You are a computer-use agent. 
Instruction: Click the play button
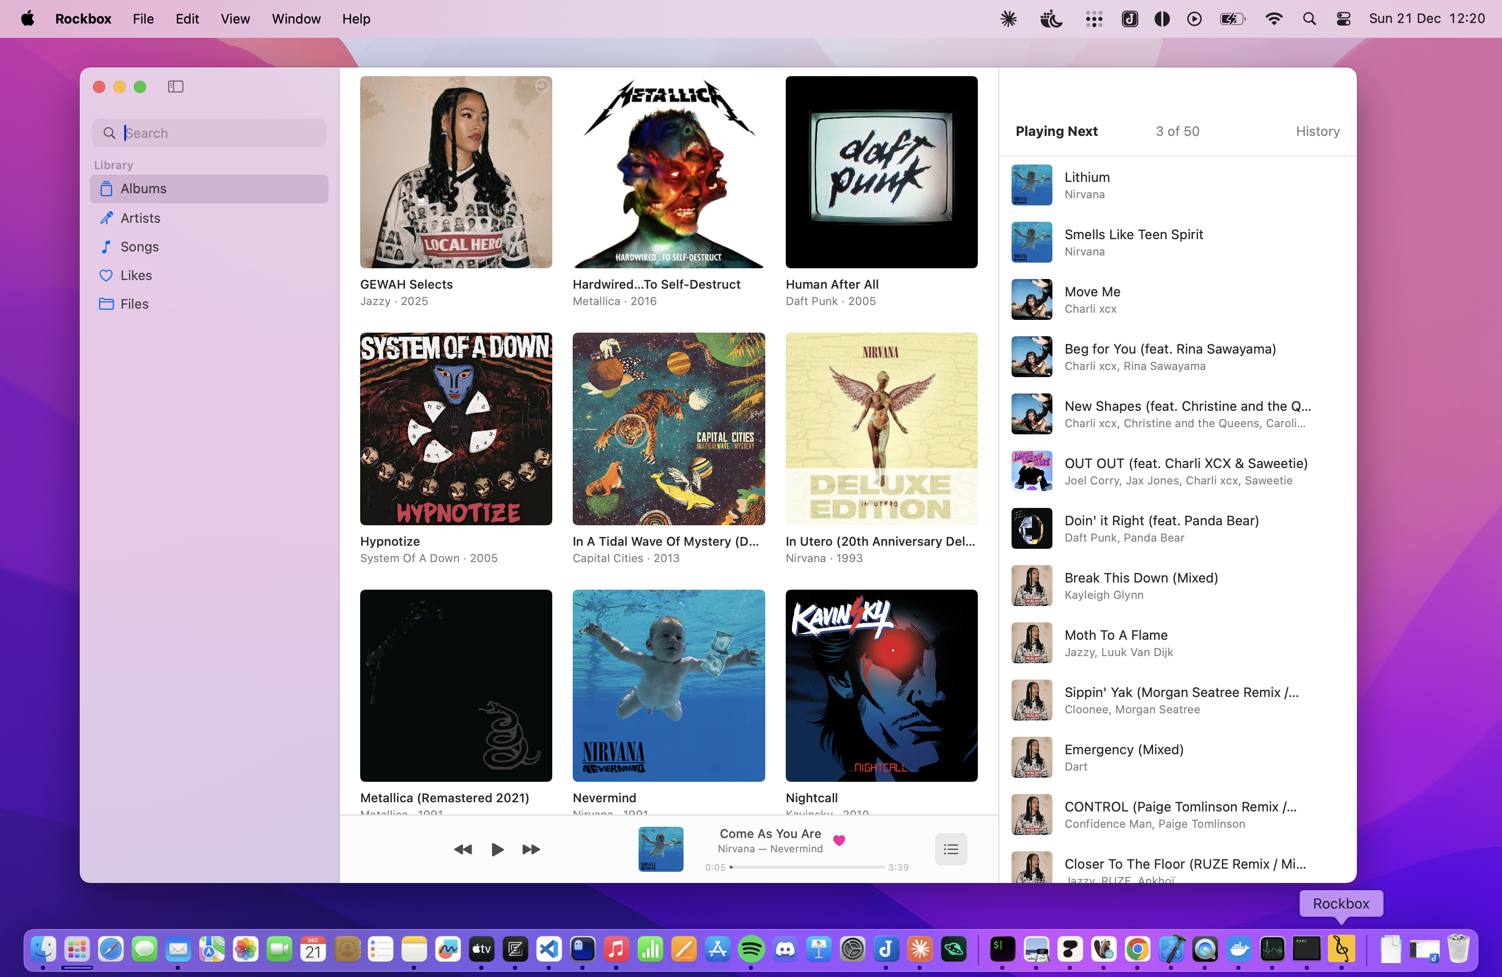pyautogui.click(x=497, y=849)
